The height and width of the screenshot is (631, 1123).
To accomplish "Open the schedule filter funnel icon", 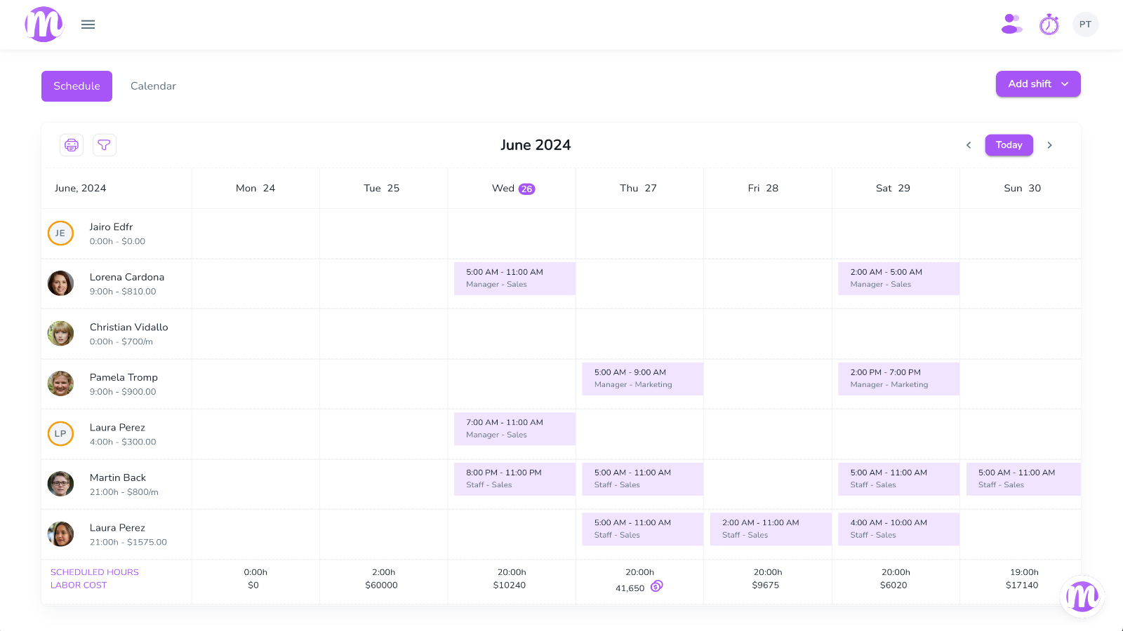I will pos(104,145).
